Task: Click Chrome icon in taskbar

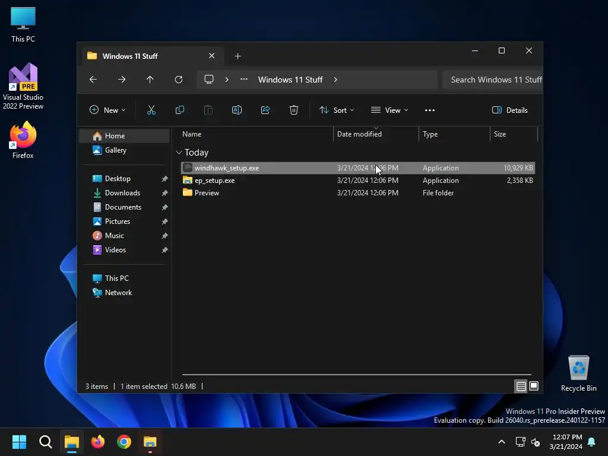Action: pyautogui.click(x=124, y=442)
